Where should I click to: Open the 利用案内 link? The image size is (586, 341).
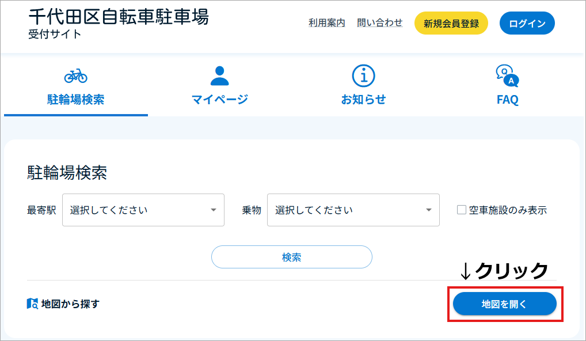(x=326, y=23)
